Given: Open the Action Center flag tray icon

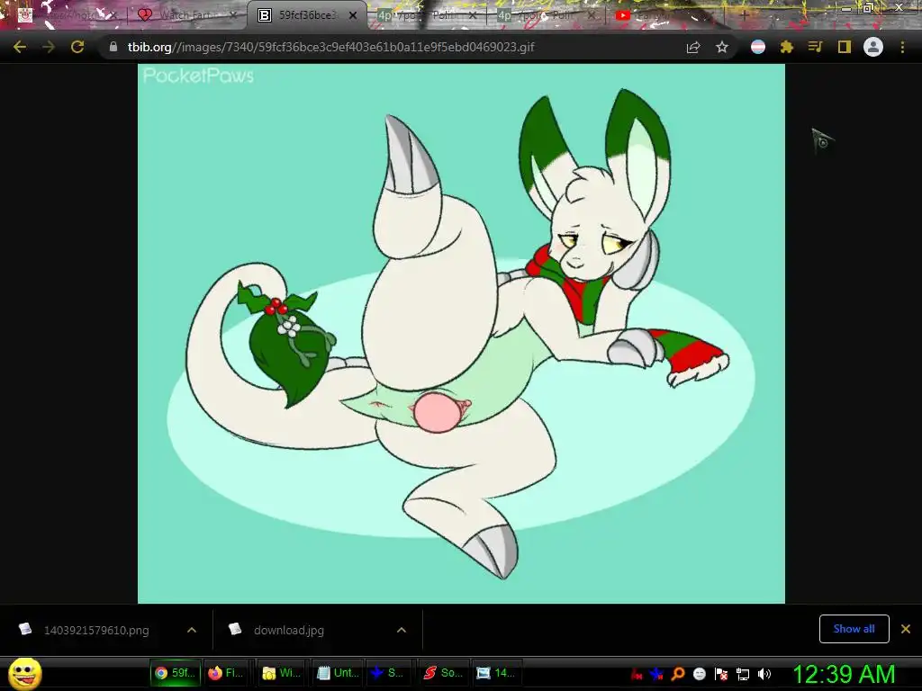Looking at the screenshot, I should pos(721,674).
